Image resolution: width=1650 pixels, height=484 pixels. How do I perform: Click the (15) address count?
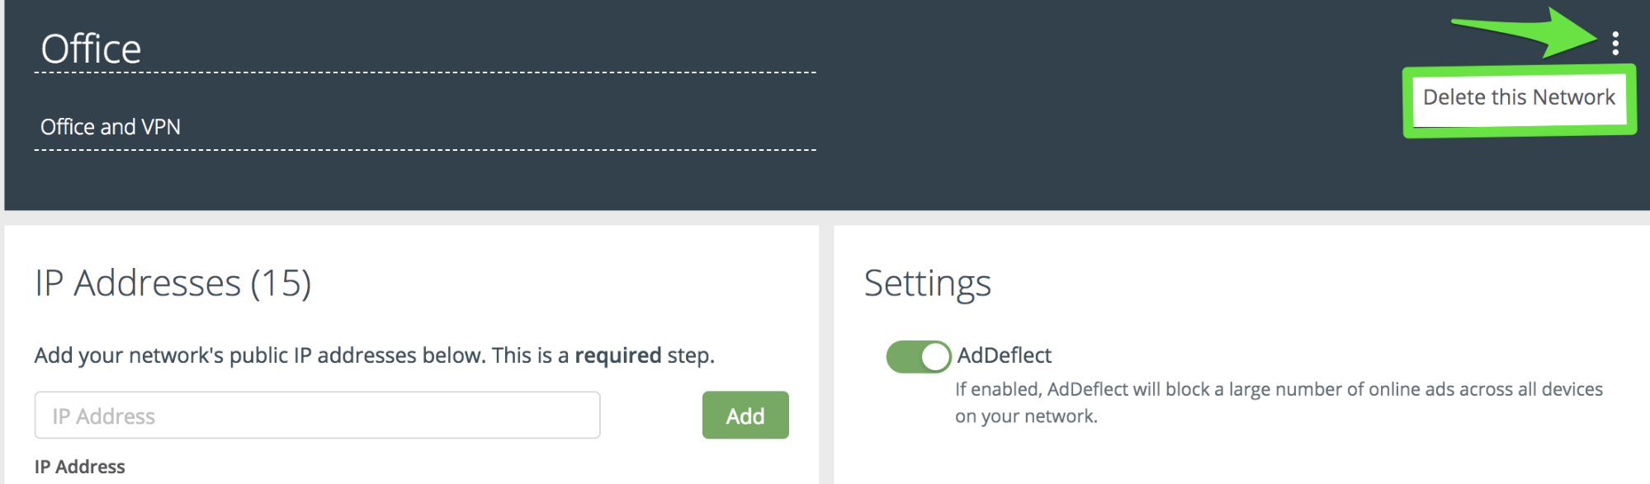tap(281, 284)
